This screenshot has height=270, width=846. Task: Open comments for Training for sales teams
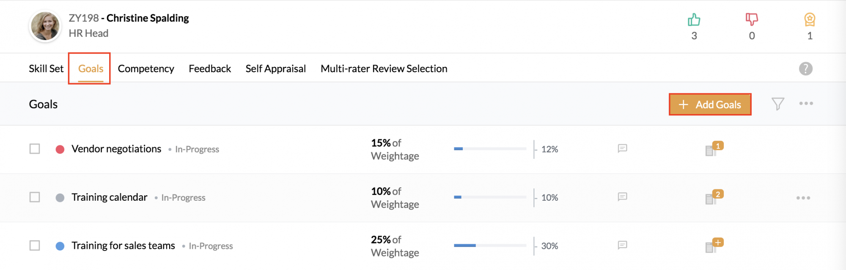[622, 245]
